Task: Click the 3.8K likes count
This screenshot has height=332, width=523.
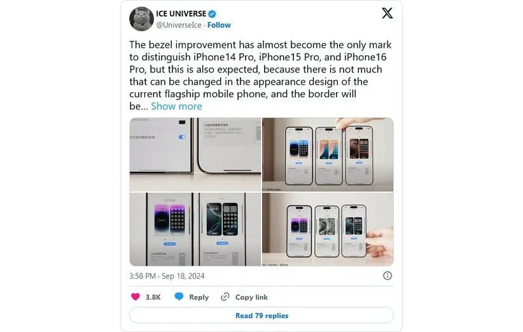Action: pos(153,297)
